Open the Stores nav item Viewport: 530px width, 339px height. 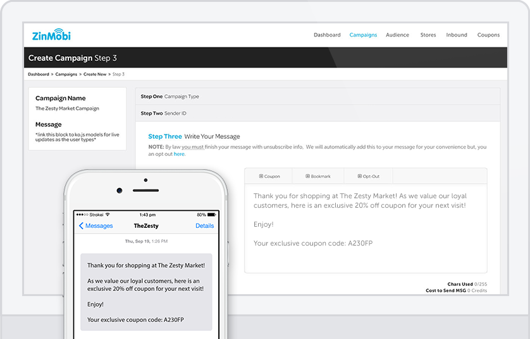(x=428, y=35)
